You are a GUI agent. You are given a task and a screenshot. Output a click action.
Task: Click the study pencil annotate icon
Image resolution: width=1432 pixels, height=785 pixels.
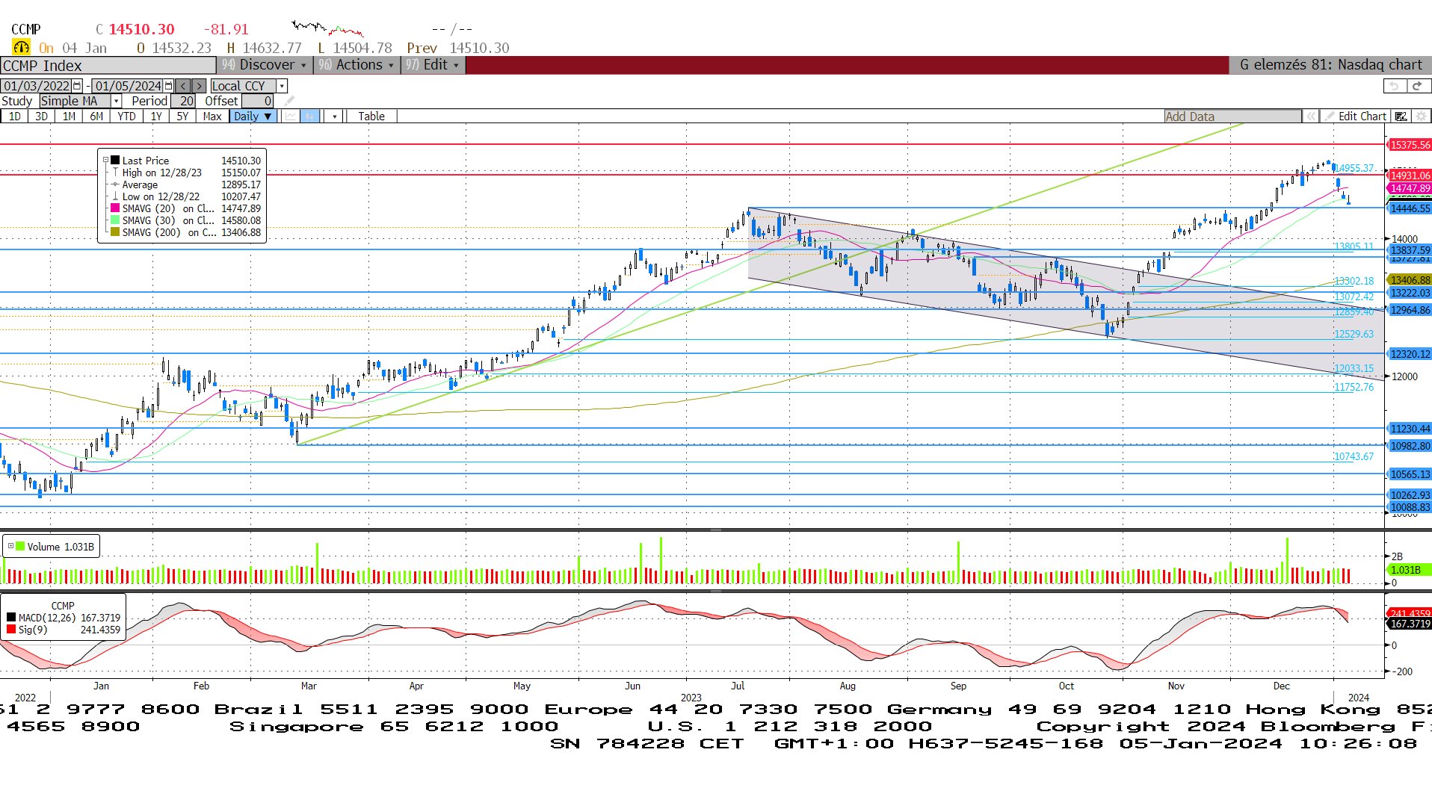tap(289, 101)
